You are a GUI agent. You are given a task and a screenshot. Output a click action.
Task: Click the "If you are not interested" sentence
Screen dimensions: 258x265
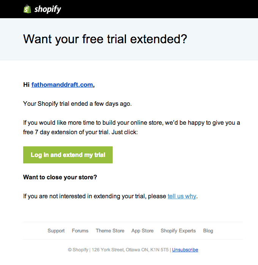click(95, 196)
